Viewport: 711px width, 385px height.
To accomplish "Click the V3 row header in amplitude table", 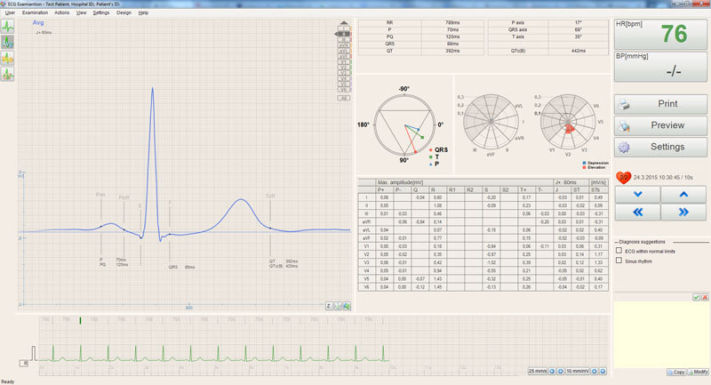I will pyautogui.click(x=366, y=262).
